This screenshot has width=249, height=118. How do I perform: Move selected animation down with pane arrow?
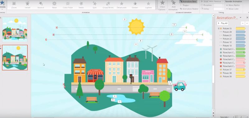[x=247, y=23]
